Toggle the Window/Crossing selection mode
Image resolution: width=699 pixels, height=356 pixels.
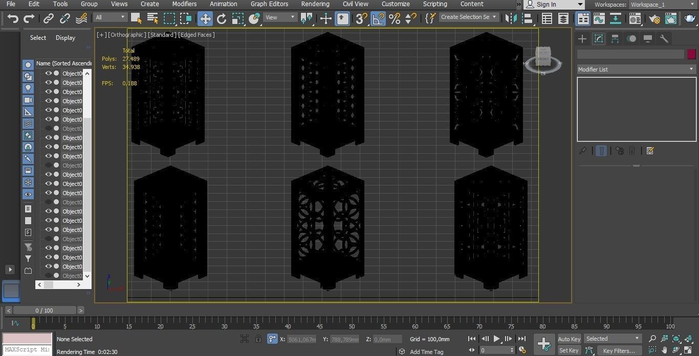click(186, 19)
